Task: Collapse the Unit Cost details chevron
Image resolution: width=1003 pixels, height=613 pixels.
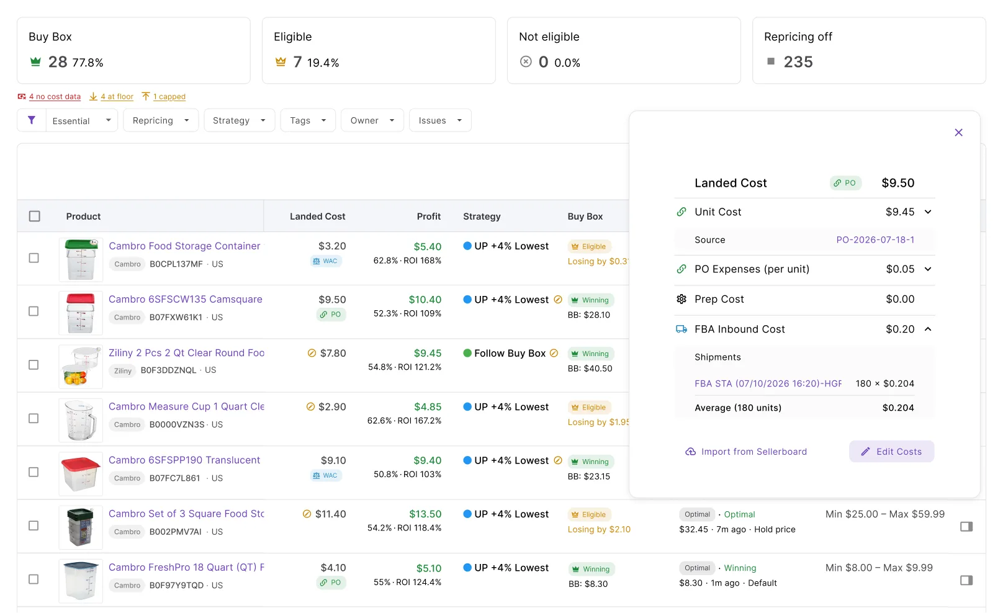Action: click(928, 212)
